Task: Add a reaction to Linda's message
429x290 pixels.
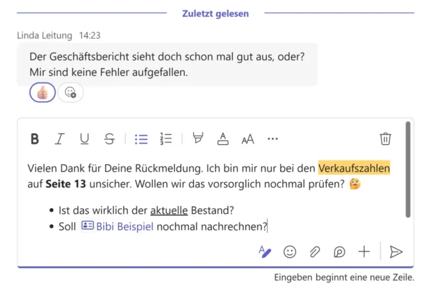Action: pyautogui.click(x=70, y=93)
